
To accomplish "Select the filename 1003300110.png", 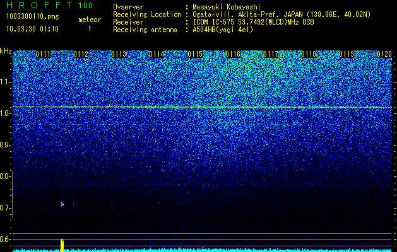I will point(33,16).
